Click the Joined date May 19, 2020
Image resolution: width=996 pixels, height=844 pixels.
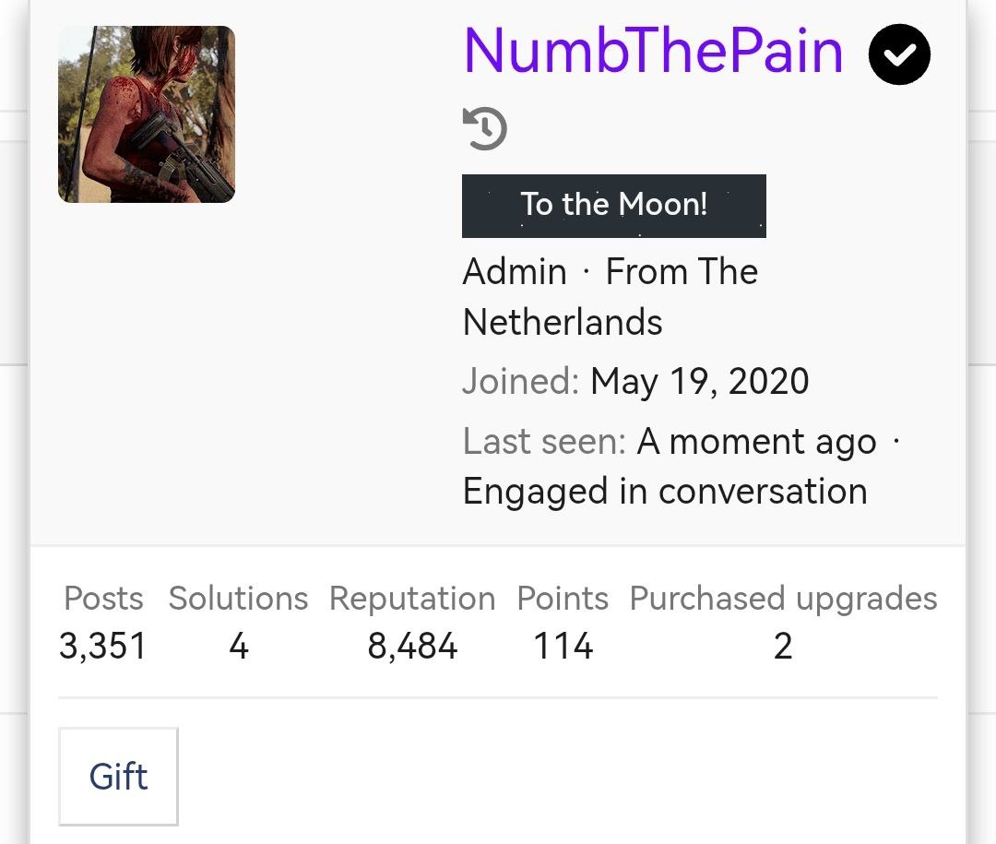[x=699, y=381]
